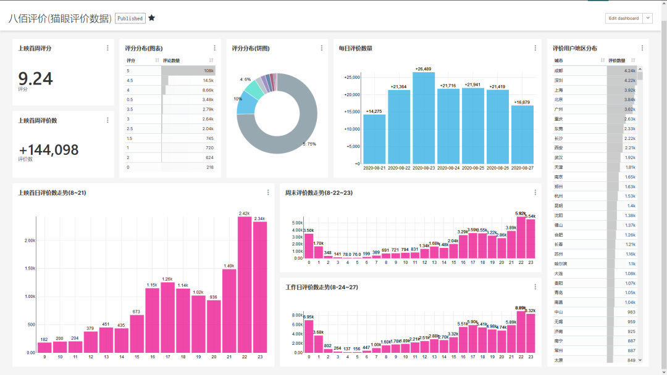
Task: Click the 成都 row in region table
Action: pyautogui.click(x=595, y=70)
